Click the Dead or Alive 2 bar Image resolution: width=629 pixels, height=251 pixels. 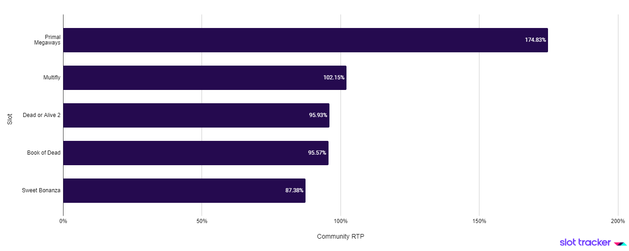point(184,115)
